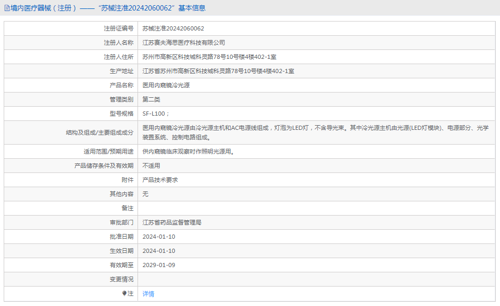Click the 备注 label
The width and height of the screenshot is (500, 306).
128,208
